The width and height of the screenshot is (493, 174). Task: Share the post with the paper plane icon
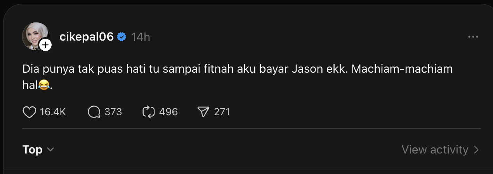[203, 112]
